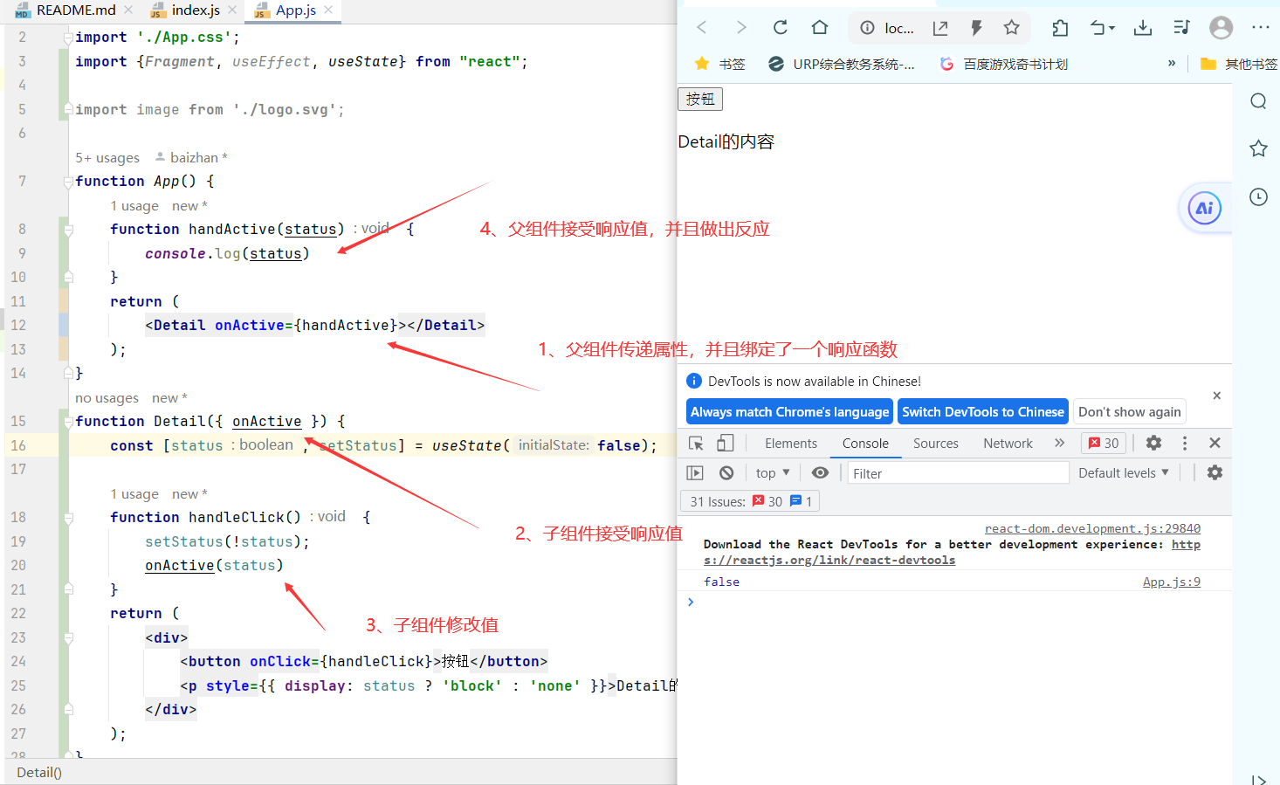This screenshot has height=785, width=1280.
Task: Open the react-dom.development.js:29840 source link
Action: (1092, 528)
